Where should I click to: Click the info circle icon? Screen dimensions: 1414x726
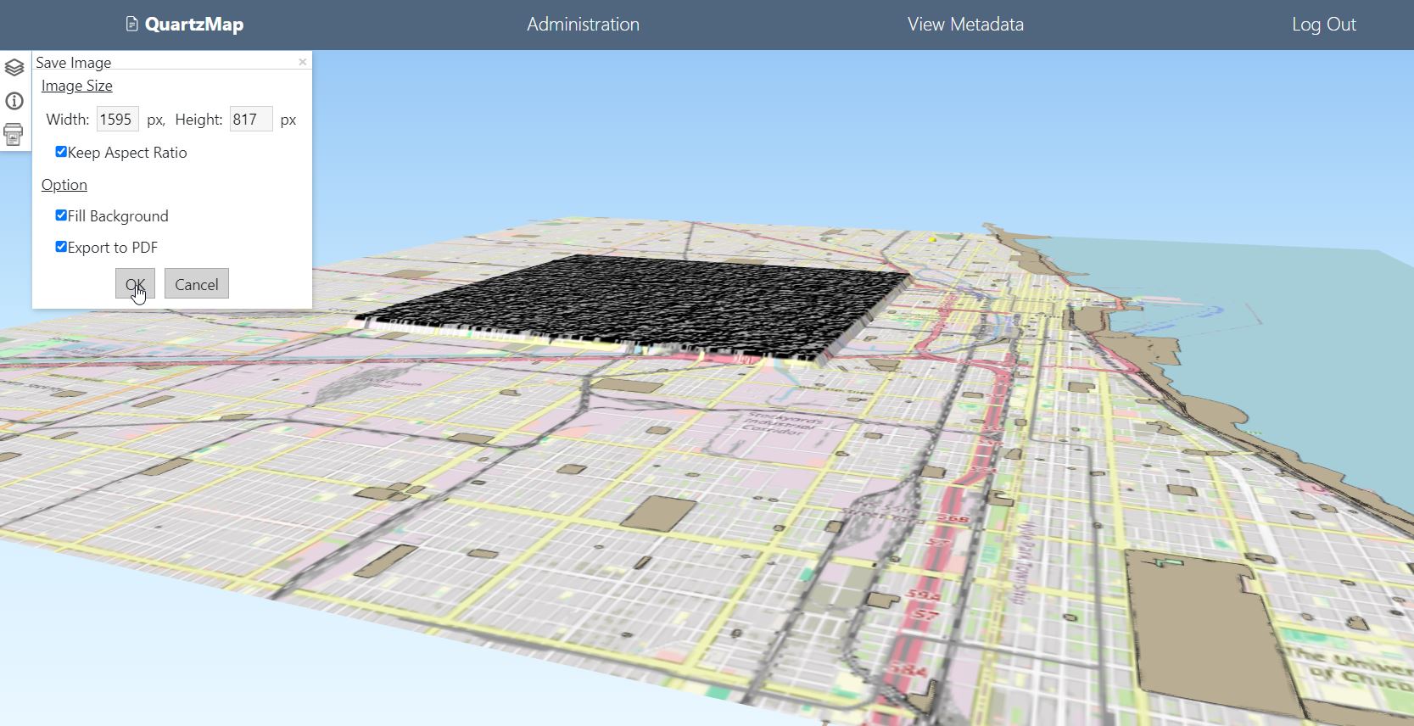[14, 101]
